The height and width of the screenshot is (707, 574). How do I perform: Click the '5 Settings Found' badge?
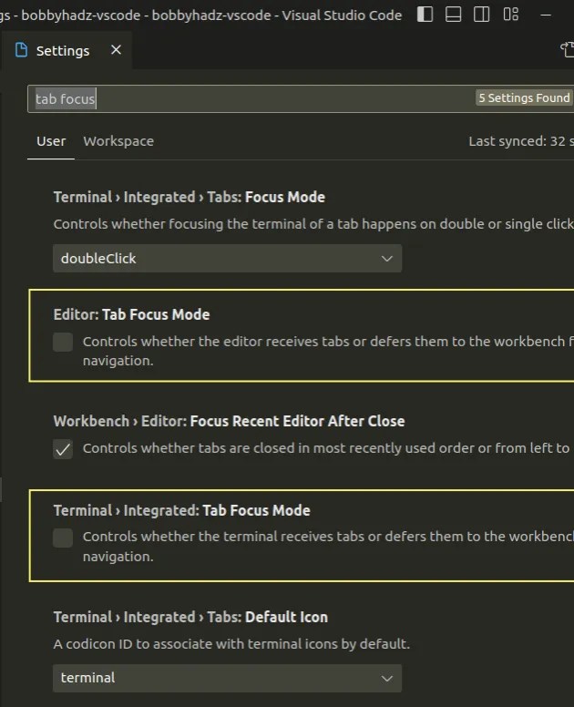pyautogui.click(x=524, y=97)
